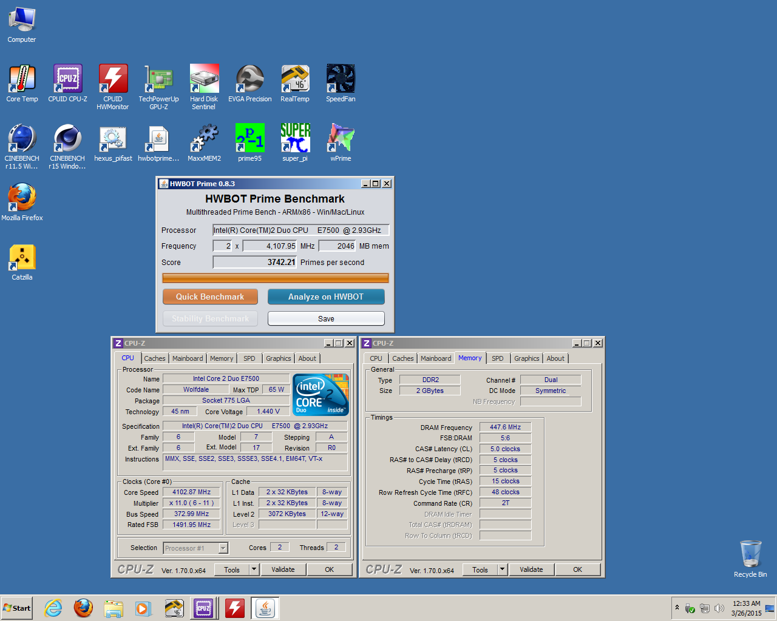Viewport: 777px width, 621px height.
Task: Open Mainboard tab in left CPU-Z
Action: point(188,358)
